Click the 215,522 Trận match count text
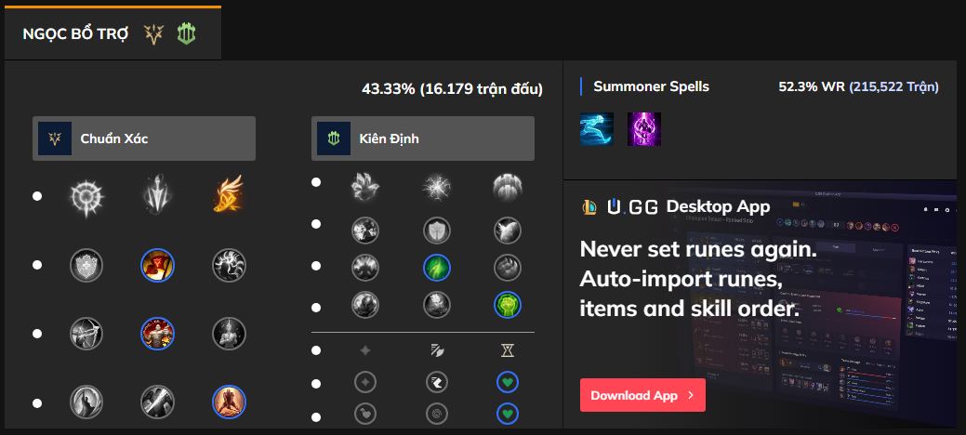Viewport: 966px width, 435px height. coord(893,86)
